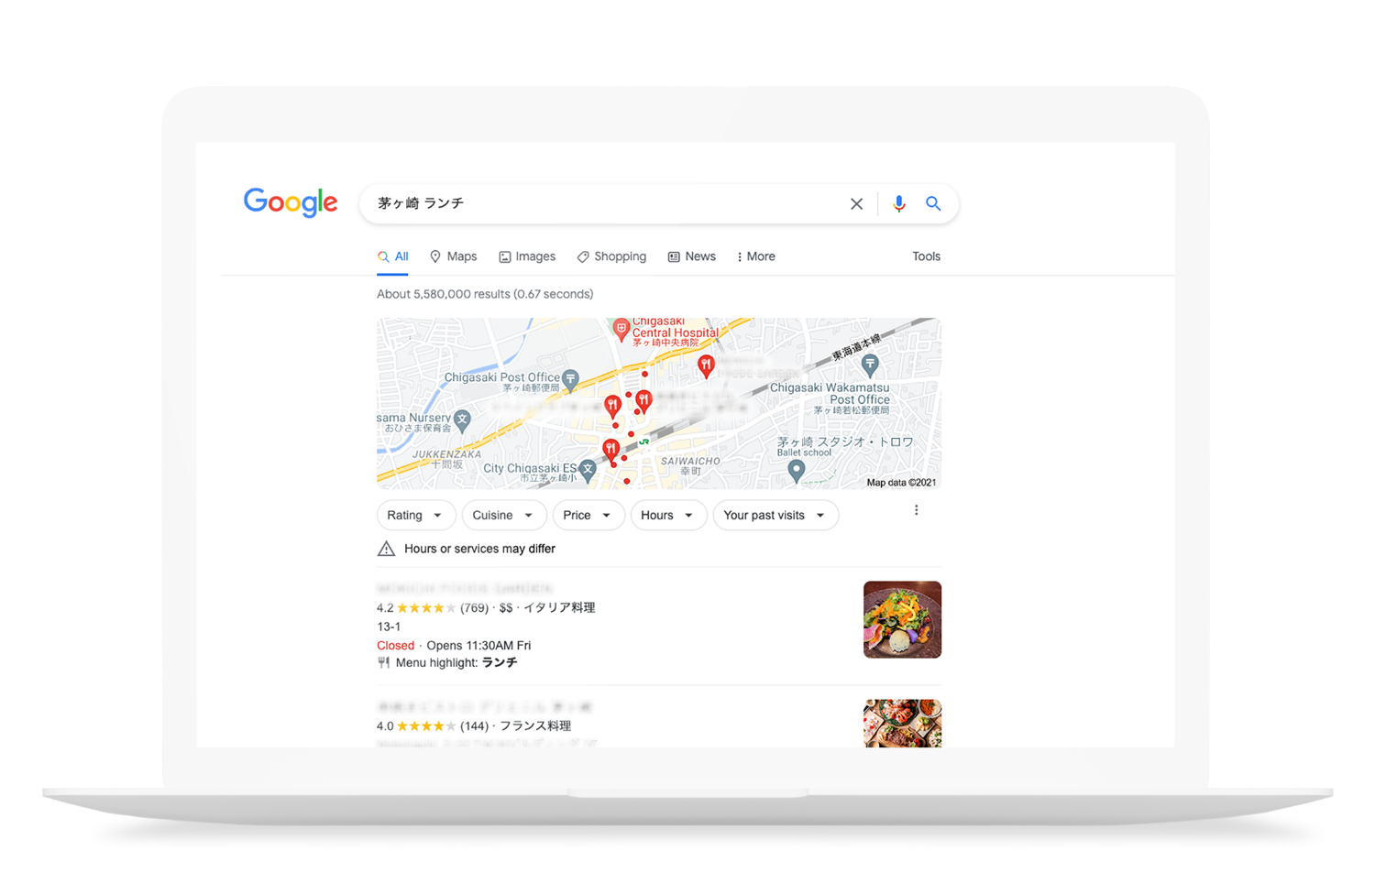Clear the search box with the X icon
Screen dimensions: 1375x872
pyautogui.click(x=856, y=204)
